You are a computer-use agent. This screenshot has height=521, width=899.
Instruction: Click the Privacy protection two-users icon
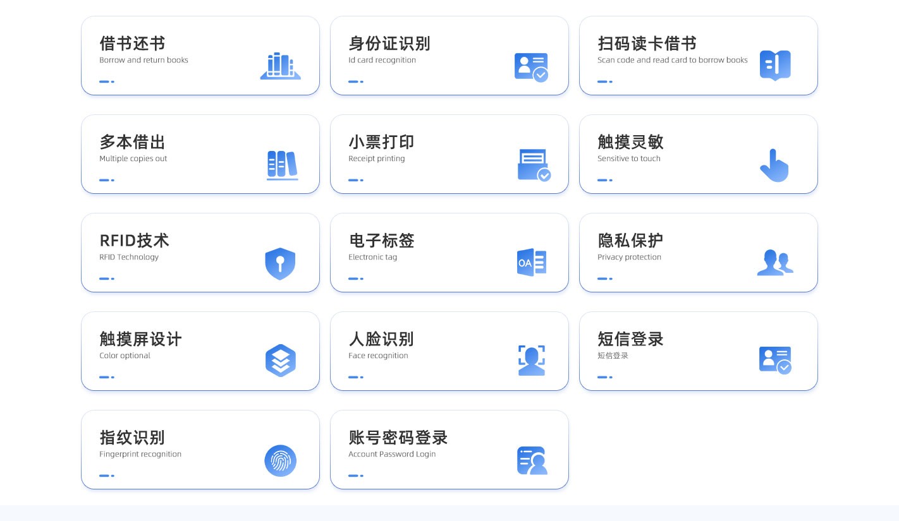tap(774, 263)
